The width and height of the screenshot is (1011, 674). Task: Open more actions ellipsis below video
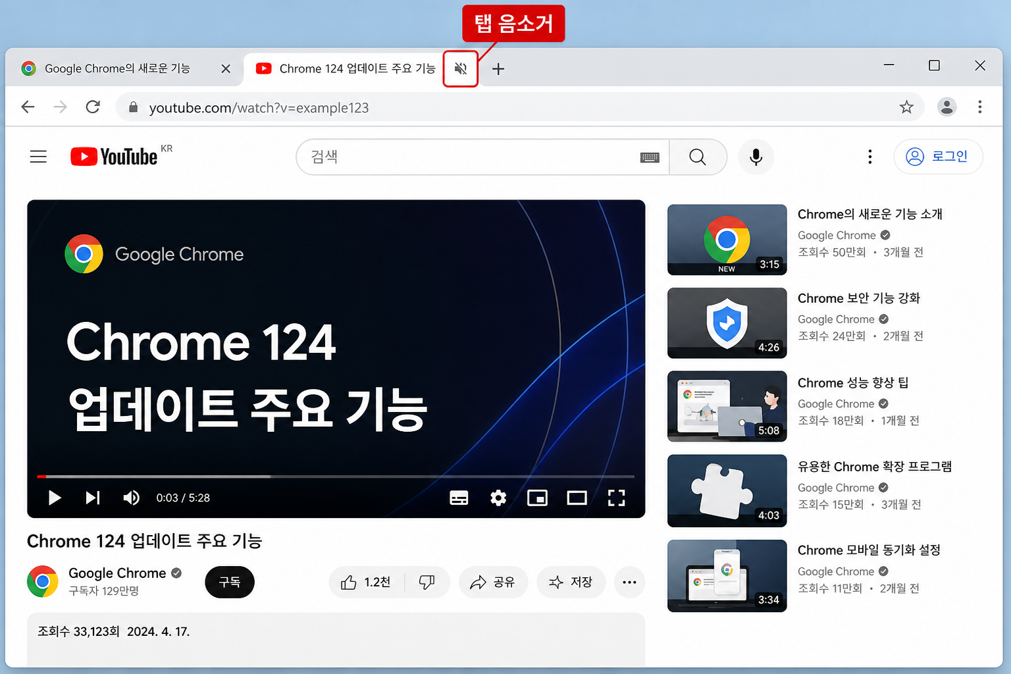click(629, 582)
